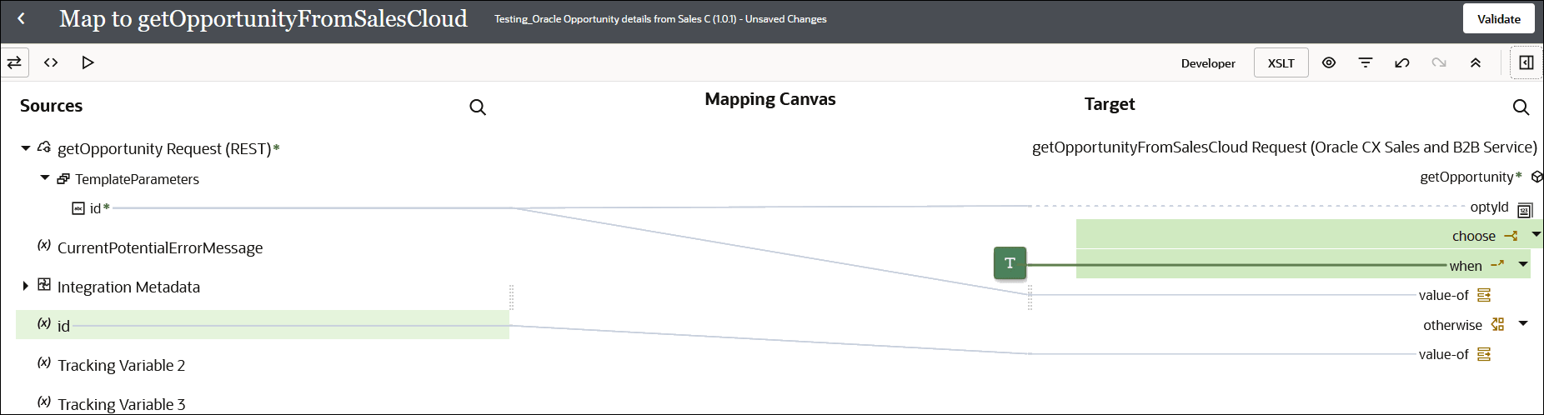Click the when condition icon
Image resolution: width=1544 pixels, height=415 pixels.
tap(1497, 265)
